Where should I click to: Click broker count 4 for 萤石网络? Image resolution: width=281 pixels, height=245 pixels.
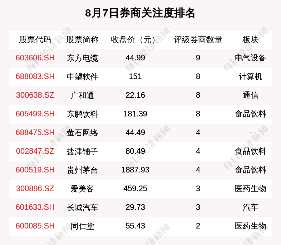click(x=198, y=133)
